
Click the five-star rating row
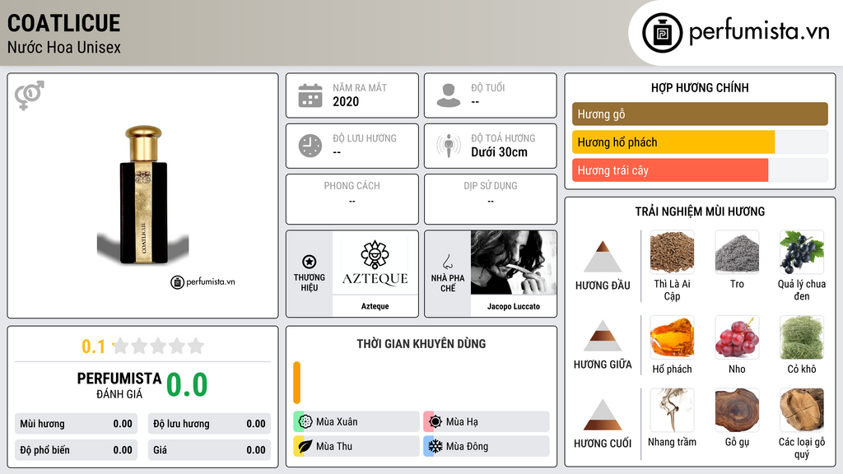(x=159, y=346)
